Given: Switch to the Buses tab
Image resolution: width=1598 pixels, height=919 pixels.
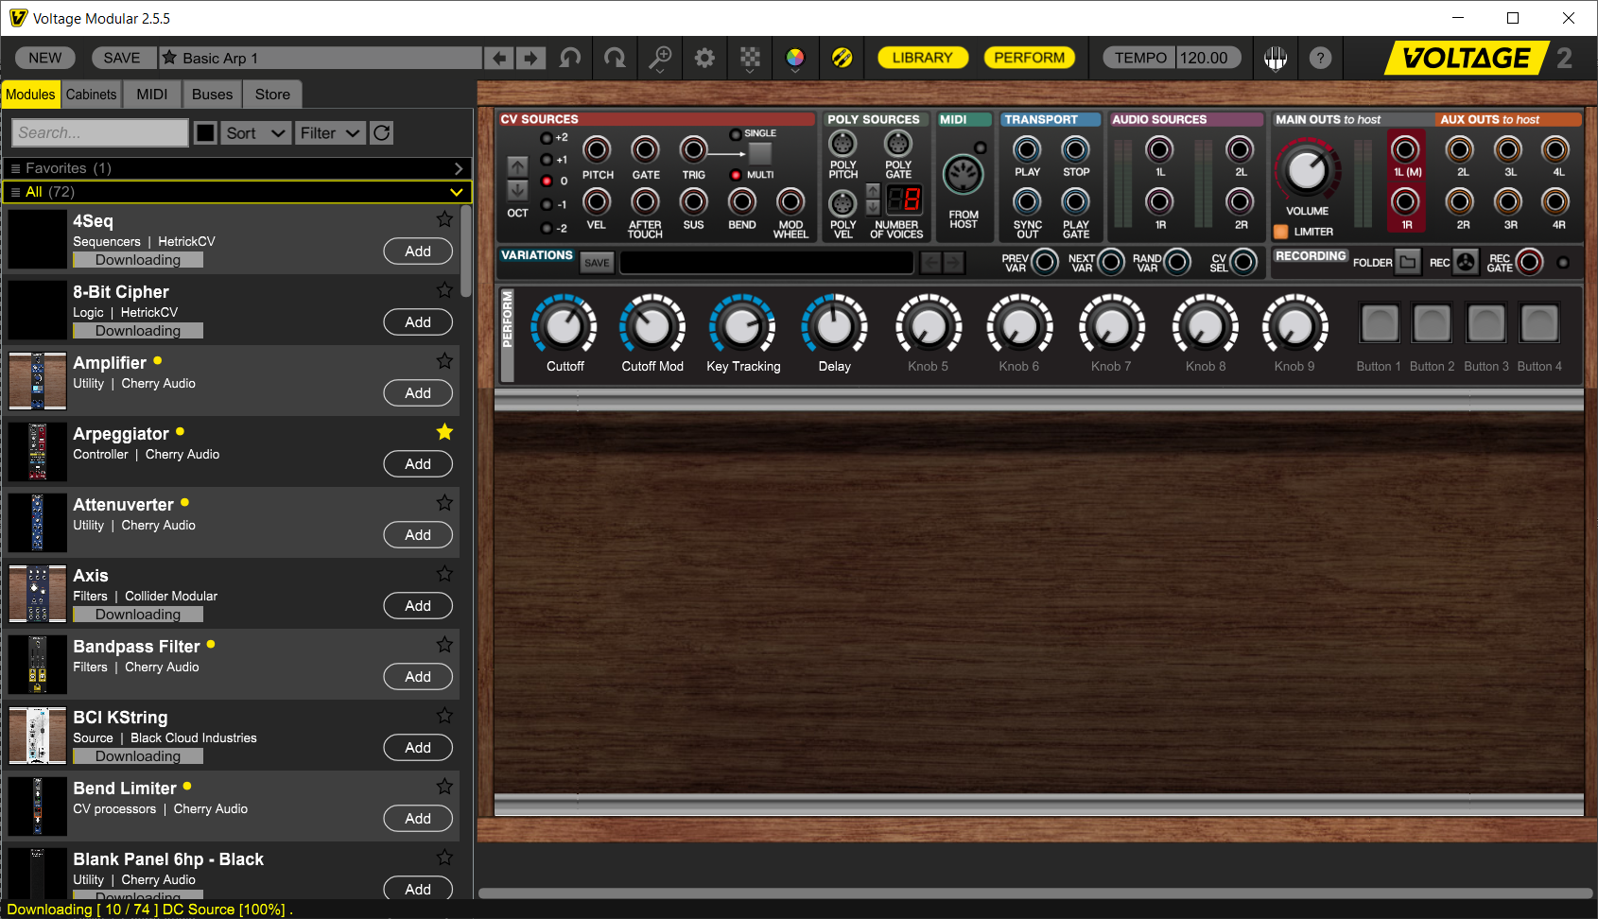Looking at the screenshot, I should [212, 95].
